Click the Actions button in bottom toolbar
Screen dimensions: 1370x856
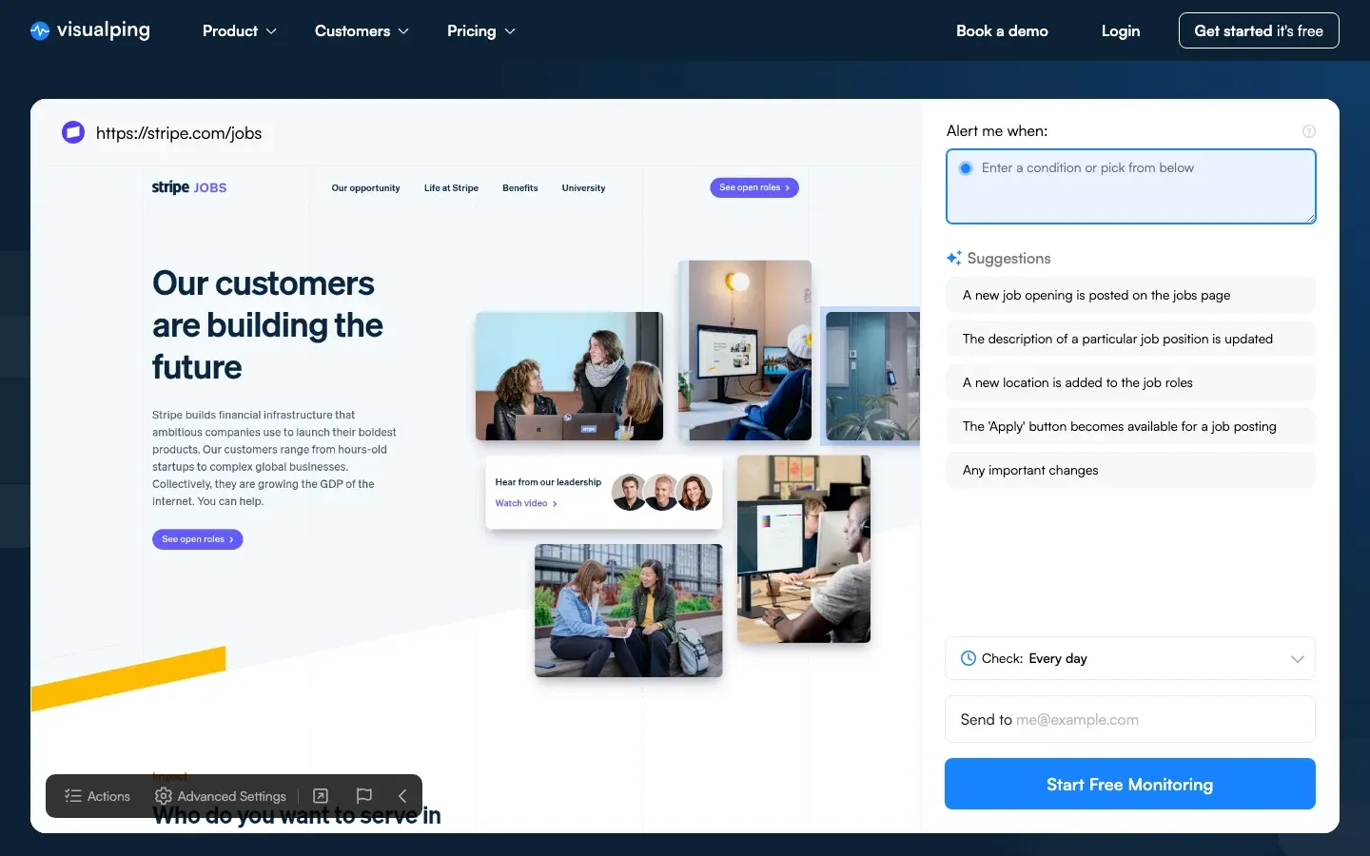tap(97, 796)
